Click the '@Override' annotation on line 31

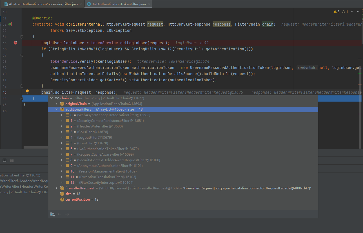[43, 18]
